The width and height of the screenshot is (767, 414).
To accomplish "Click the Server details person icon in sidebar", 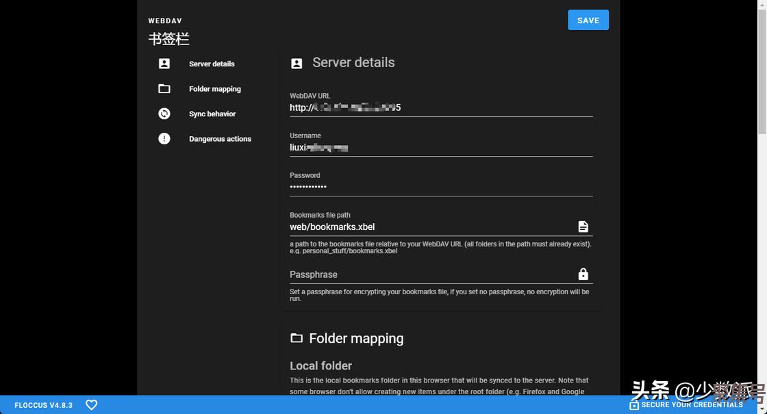I will [x=164, y=64].
